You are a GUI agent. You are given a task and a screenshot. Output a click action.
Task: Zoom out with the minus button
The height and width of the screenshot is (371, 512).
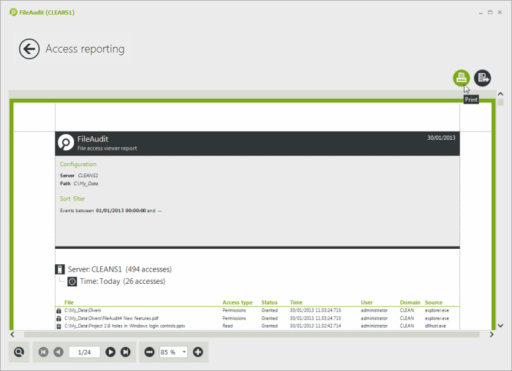click(x=149, y=352)
